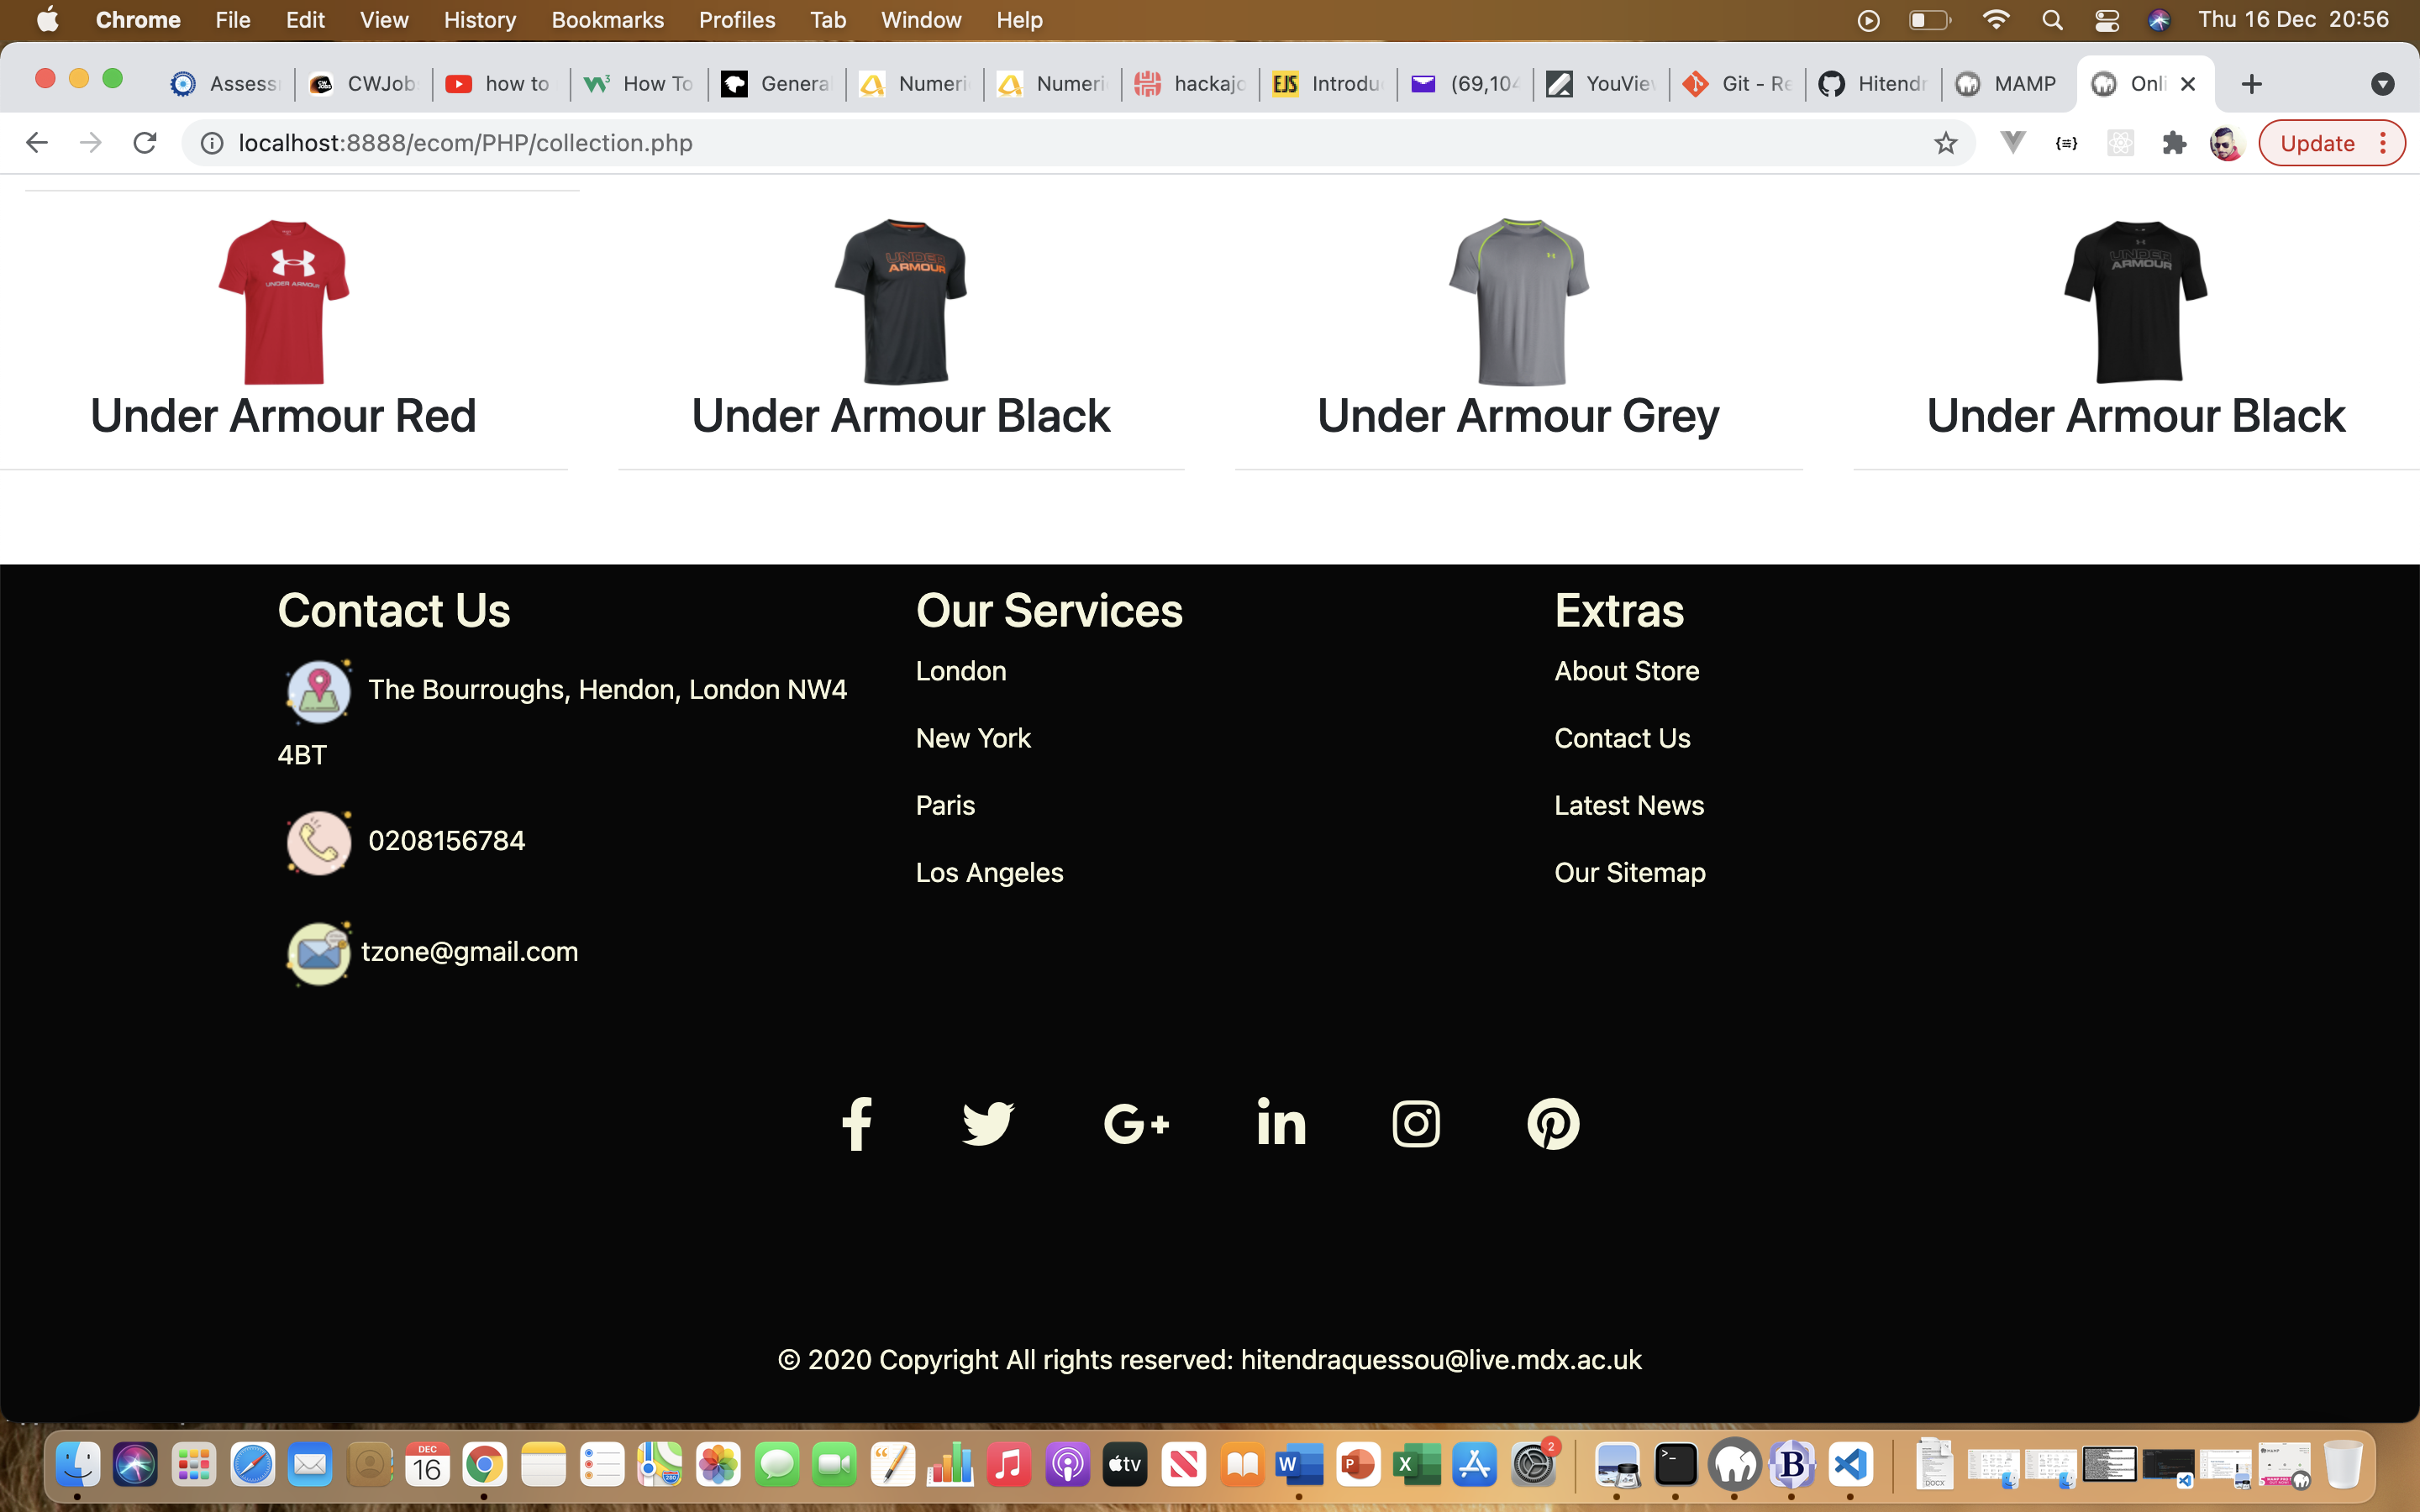Viewport: 2420px width, 1512px height.
Task: Click the Pinterest icon
Action: point(1552,1123)
